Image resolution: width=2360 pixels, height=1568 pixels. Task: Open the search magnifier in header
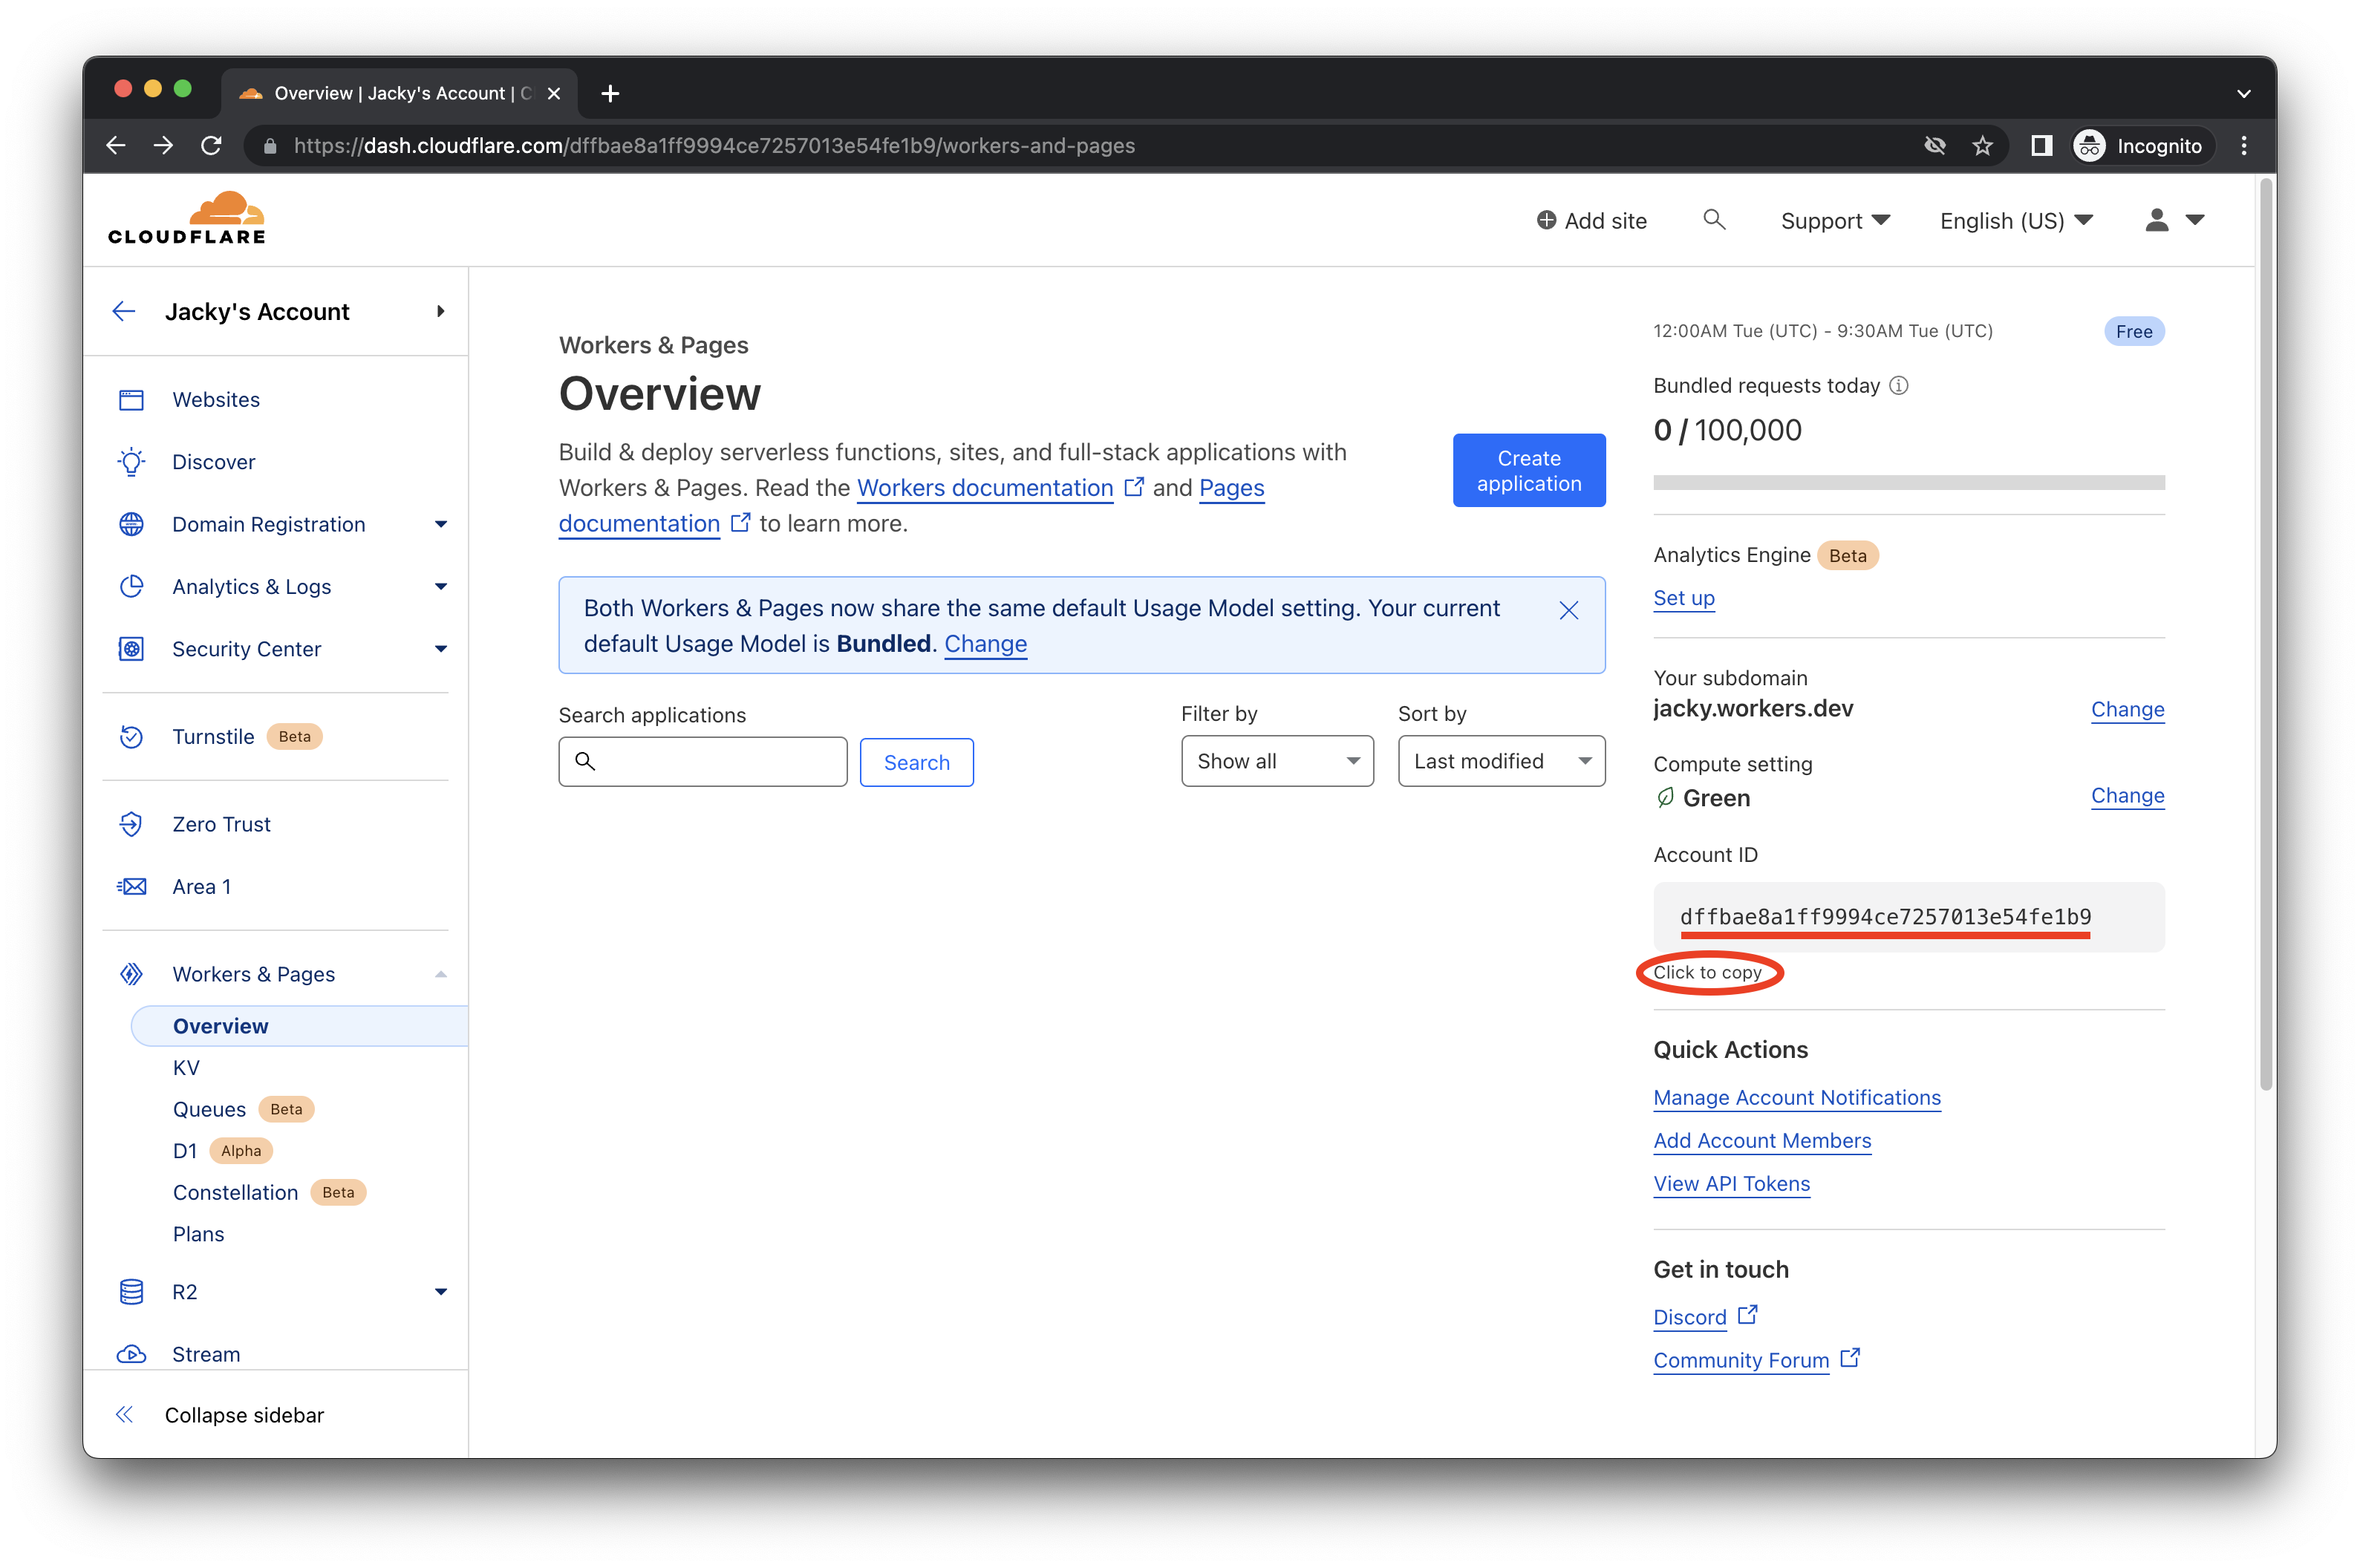[x=1713, y=220]
